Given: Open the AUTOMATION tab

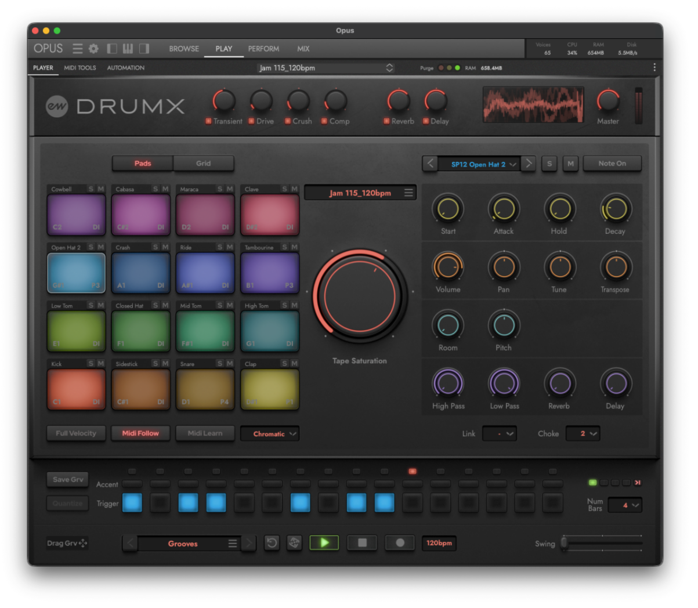Looking at the screenshot, I should pyautogui.click(x=125, y=67).
